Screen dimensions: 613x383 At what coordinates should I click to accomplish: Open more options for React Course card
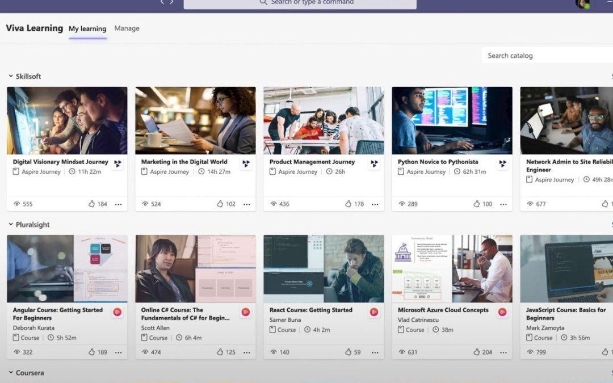coord(375,352)
